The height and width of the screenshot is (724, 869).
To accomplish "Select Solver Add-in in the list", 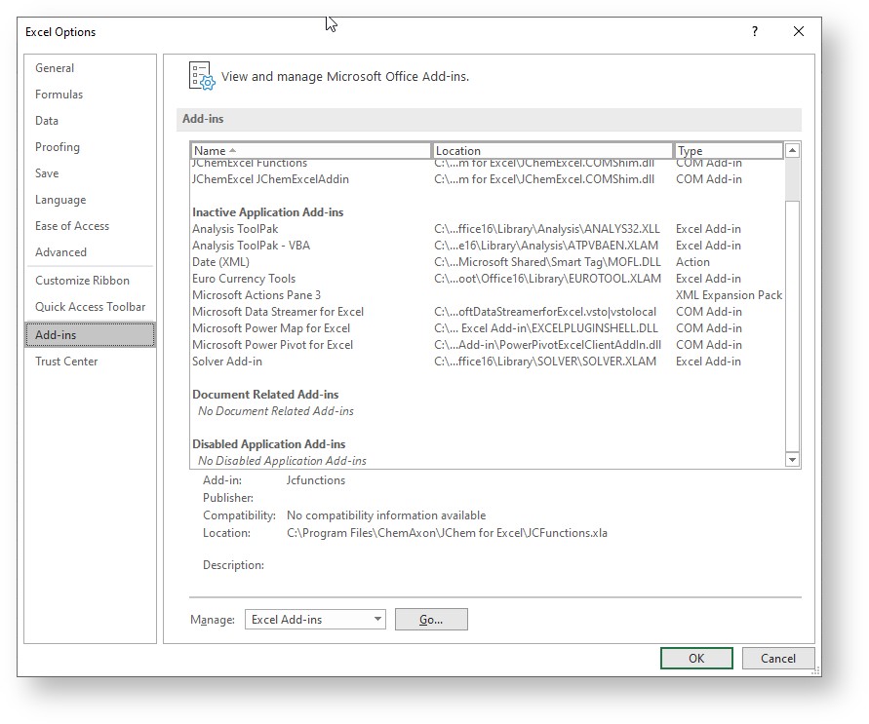I will point(227,362).
